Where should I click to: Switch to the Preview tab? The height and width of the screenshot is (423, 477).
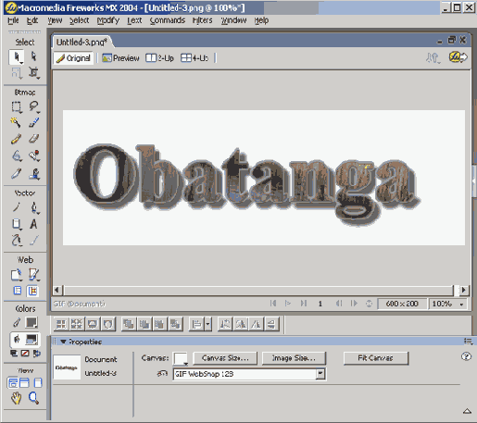coord(120,58)
